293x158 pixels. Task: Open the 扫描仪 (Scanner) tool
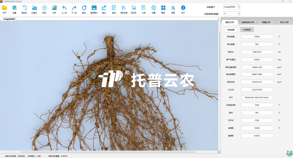click(34, 8)
